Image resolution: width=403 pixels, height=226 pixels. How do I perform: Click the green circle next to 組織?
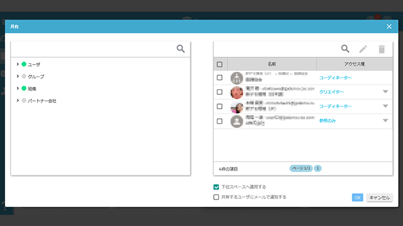pyautogui.click(x=24, y=88)
